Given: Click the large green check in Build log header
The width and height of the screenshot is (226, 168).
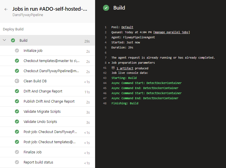Looking at the screenshot, I should [106, 8].
